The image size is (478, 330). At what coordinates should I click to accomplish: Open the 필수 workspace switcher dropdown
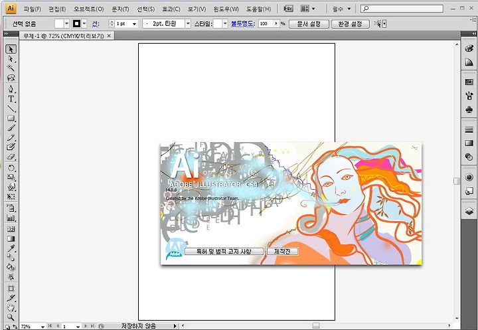pyautogui.click(x=341, y=9)
